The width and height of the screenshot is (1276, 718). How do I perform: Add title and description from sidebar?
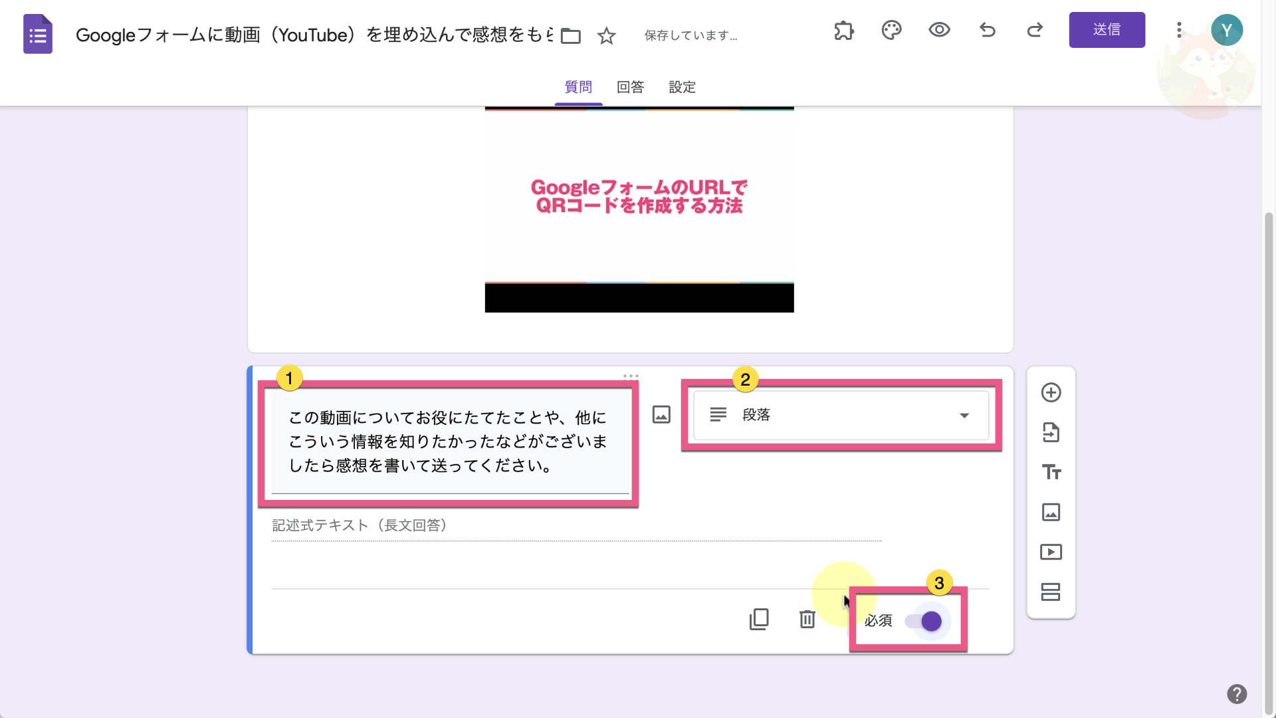(x=1051, y=473)
